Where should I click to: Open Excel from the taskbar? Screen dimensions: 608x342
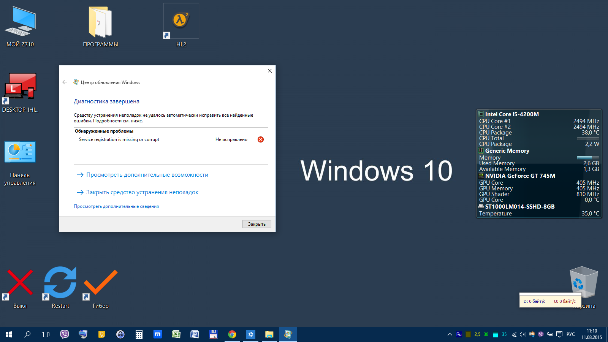pos(176,334)
